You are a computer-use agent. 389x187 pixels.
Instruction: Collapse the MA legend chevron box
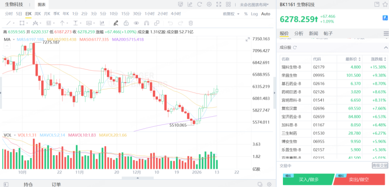7,46
